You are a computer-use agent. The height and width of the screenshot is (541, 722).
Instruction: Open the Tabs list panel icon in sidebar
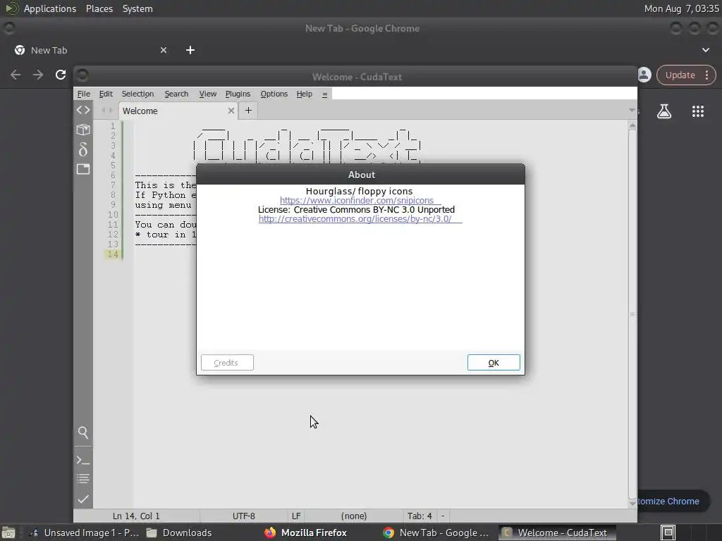83,169
